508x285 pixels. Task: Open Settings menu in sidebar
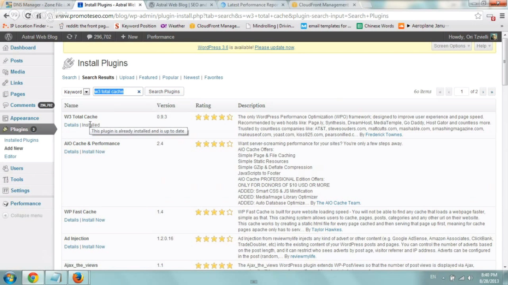(20, 191)
